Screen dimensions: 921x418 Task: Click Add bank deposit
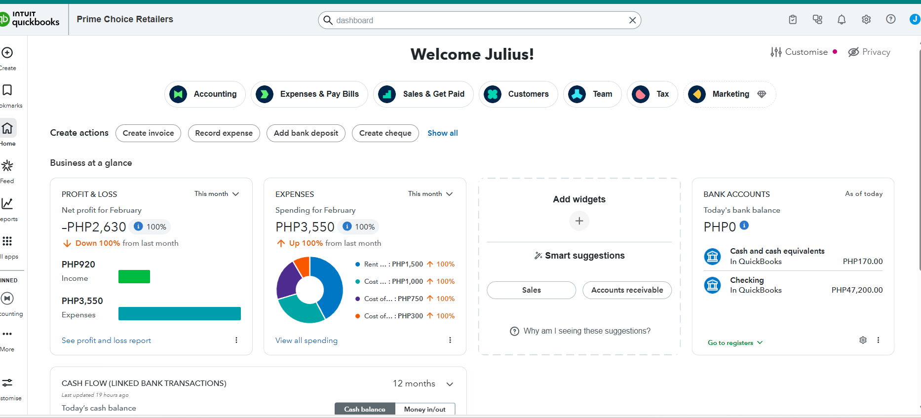coord(306,133)
